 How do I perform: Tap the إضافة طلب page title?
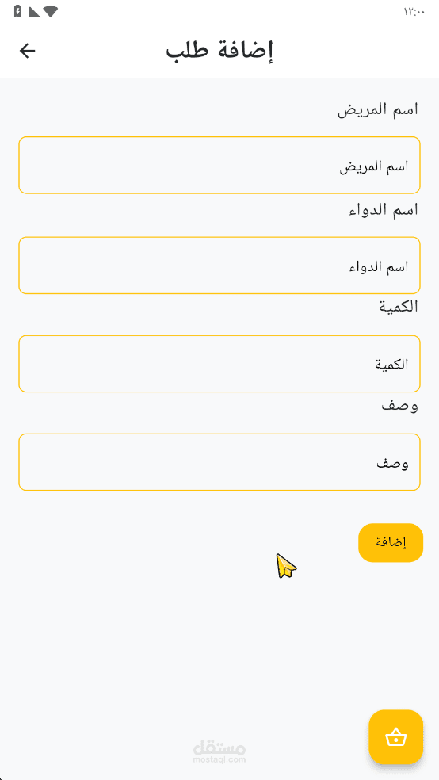coord(219,51)
